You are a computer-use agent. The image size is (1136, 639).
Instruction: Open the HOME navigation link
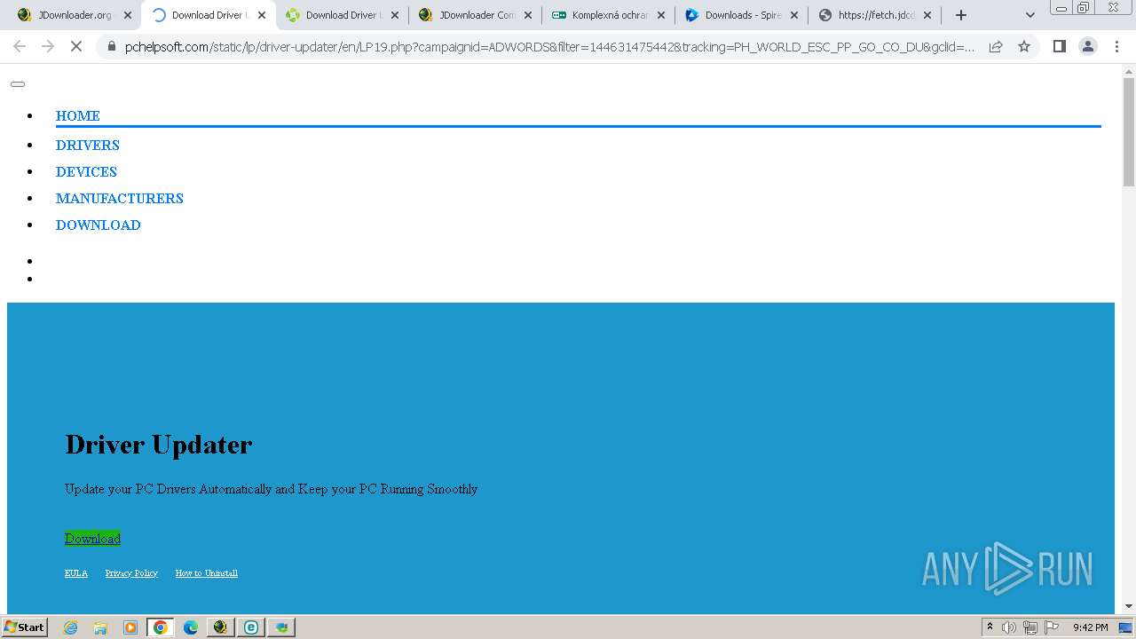pos(78,115)
